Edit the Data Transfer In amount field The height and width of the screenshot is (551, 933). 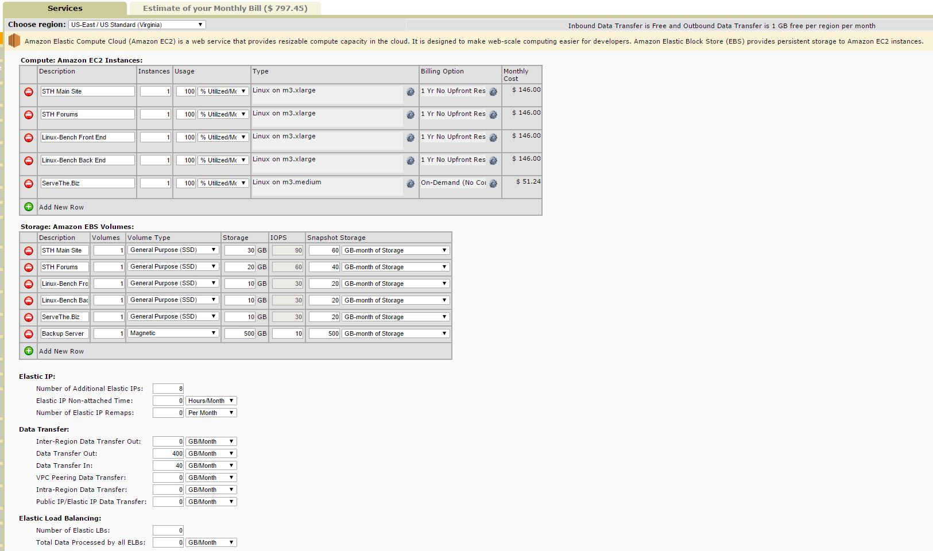click(168, 465)
